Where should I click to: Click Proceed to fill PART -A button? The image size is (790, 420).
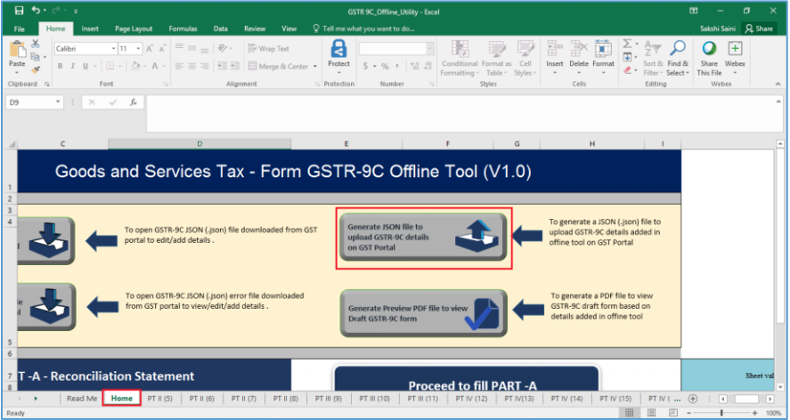coord(467,379)
